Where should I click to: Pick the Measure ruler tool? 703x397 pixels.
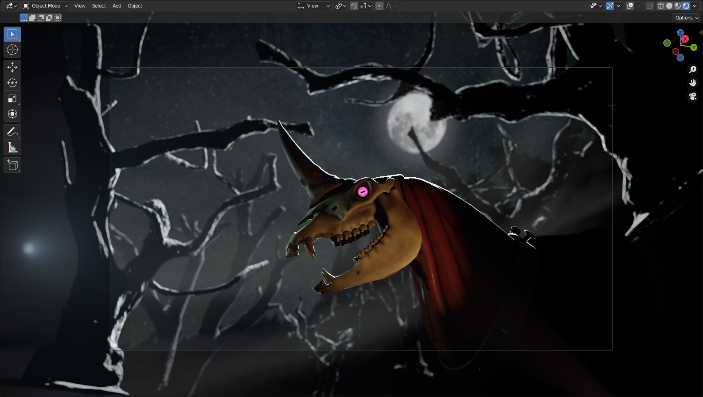point(12,147)
